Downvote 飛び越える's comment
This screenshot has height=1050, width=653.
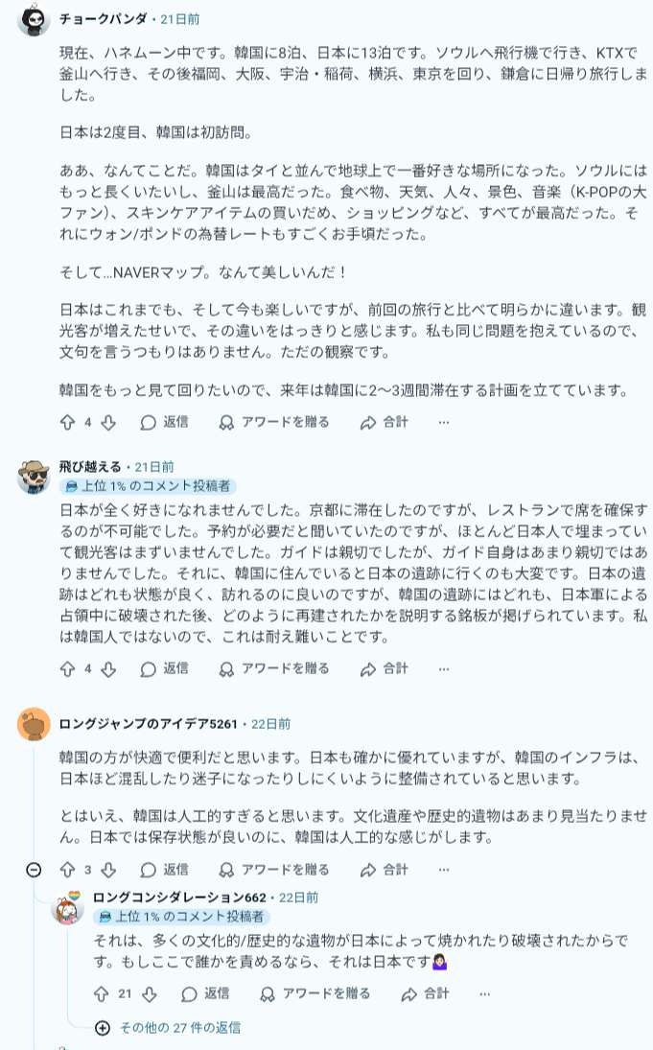coord(108,668)
